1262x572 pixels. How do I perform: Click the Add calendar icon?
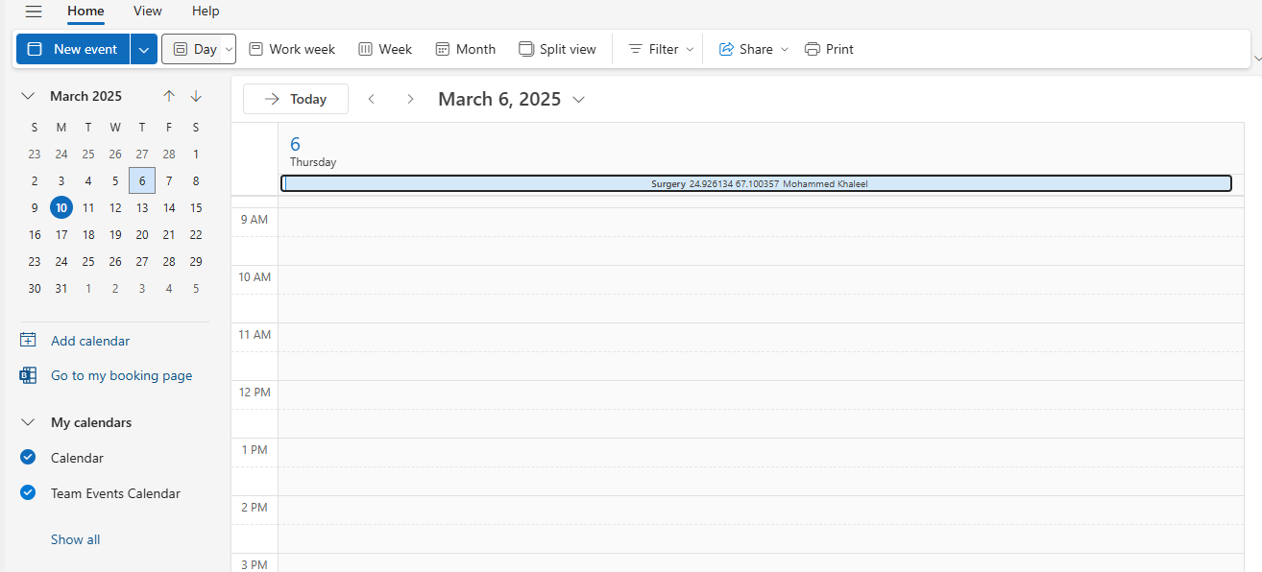pos(28,340)
